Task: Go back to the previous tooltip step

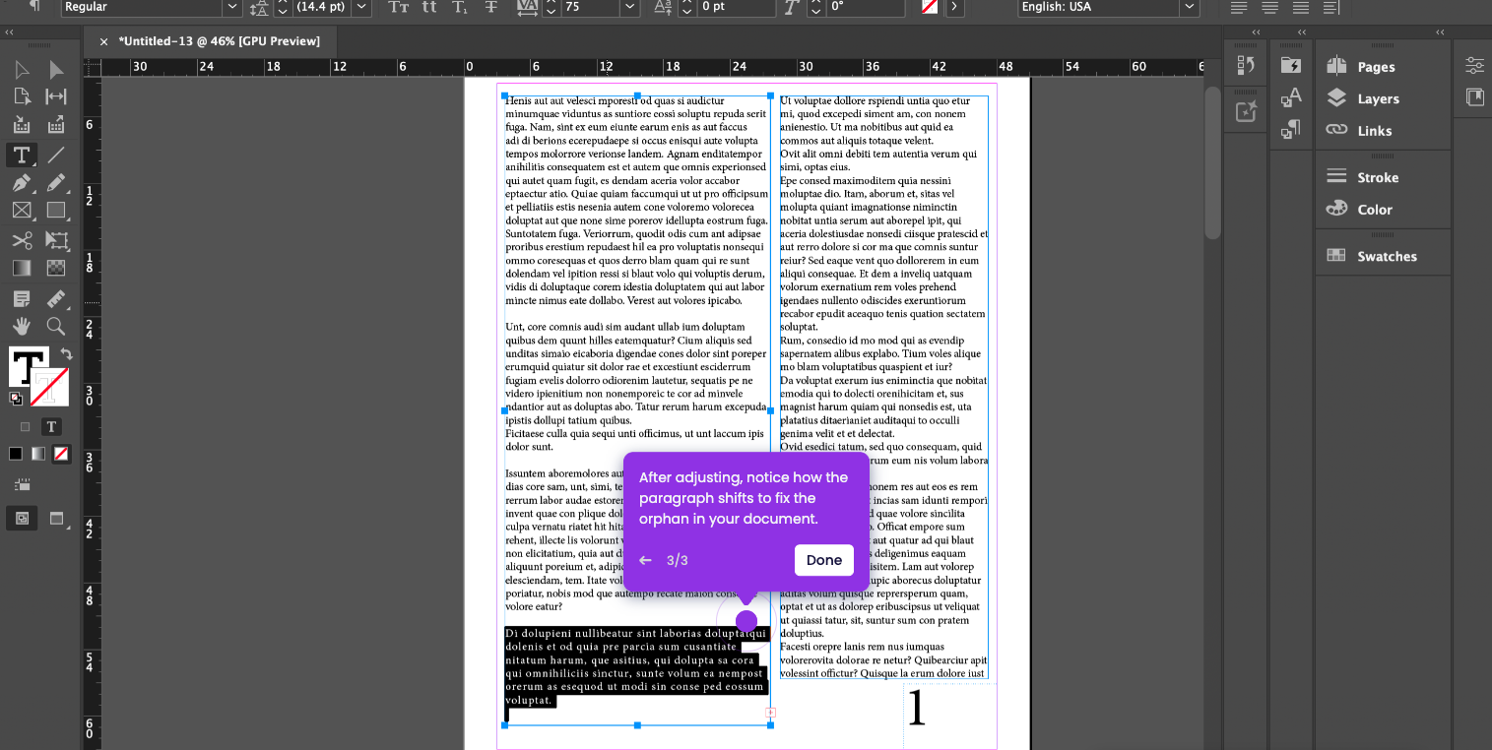Action: (645, 560)
